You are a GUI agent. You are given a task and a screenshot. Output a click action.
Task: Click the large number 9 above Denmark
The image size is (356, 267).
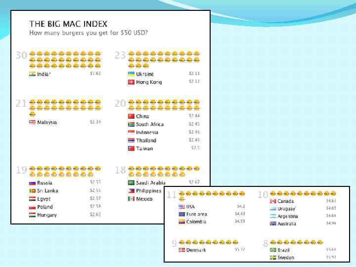tap(174, 244)
